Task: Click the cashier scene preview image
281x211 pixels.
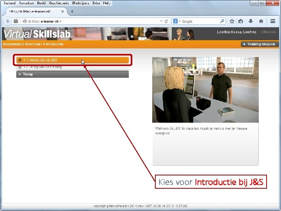Action: 205,90
